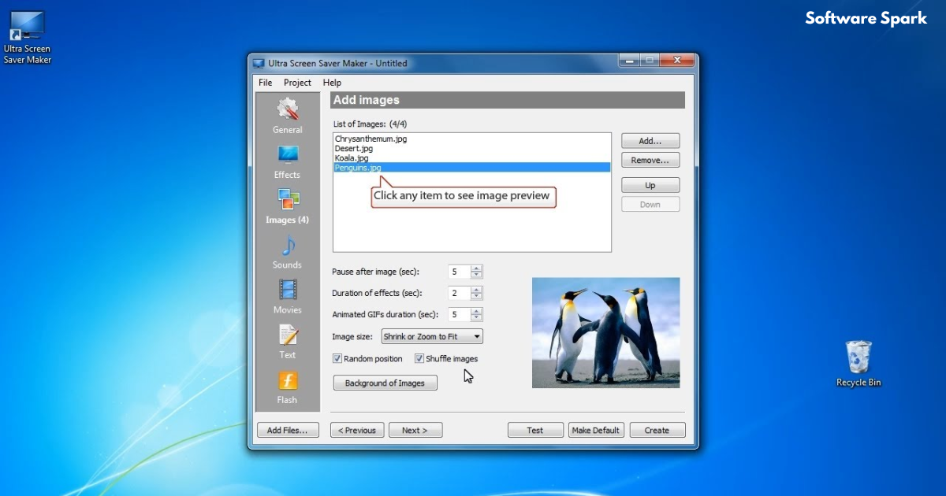The width and height of the screenshot is (946, 496).
Task: Open the Flash section icon
Action: 288,380
